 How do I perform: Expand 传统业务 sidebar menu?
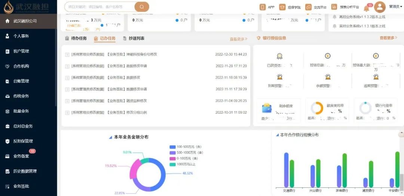click(x=21, y=96)
